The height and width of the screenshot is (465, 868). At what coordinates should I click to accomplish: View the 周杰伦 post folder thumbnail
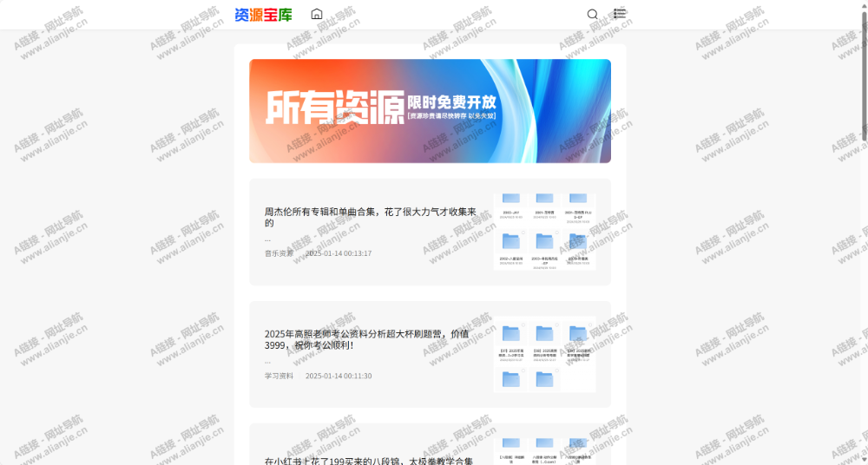545,232
